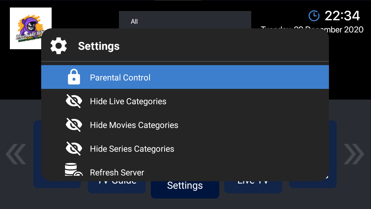Click the crossed-eye icon for Movies Categories

pyautogui.click(x=74, y=125)
